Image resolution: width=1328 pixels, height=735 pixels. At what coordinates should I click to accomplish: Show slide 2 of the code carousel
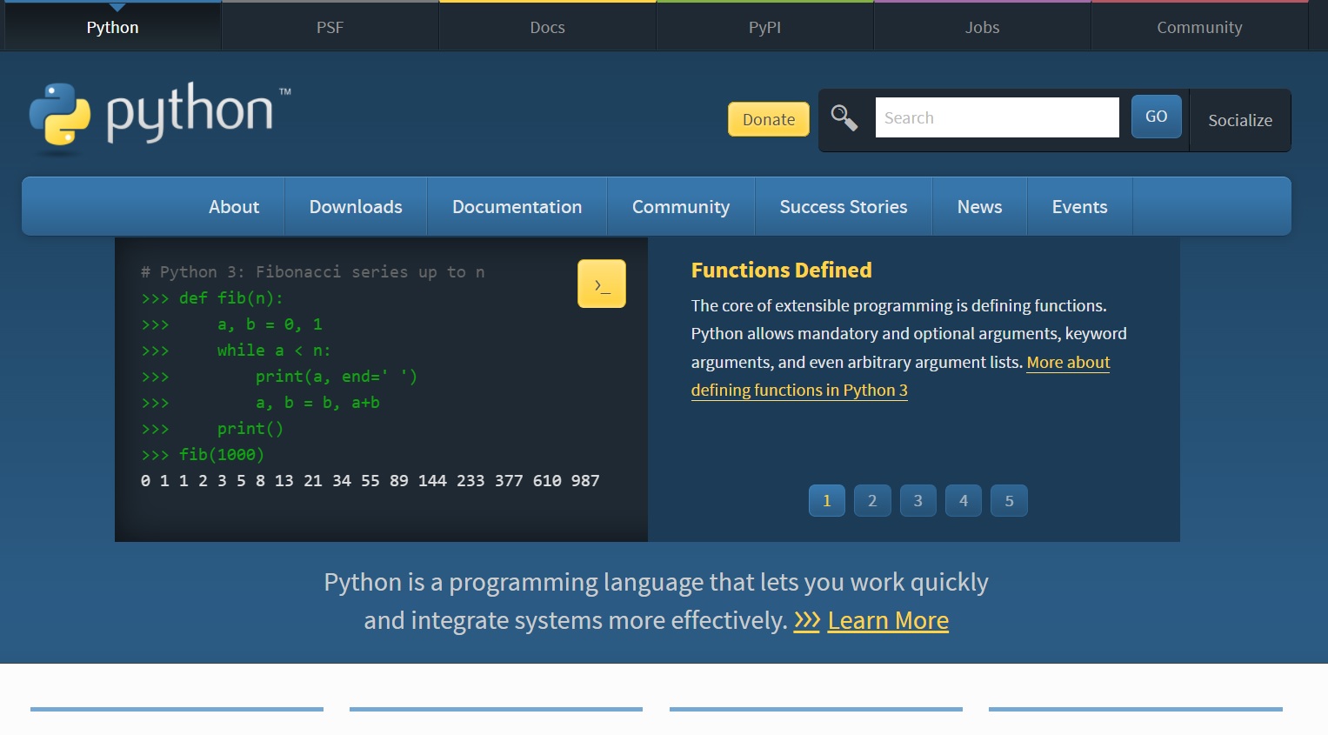(872, 500)
